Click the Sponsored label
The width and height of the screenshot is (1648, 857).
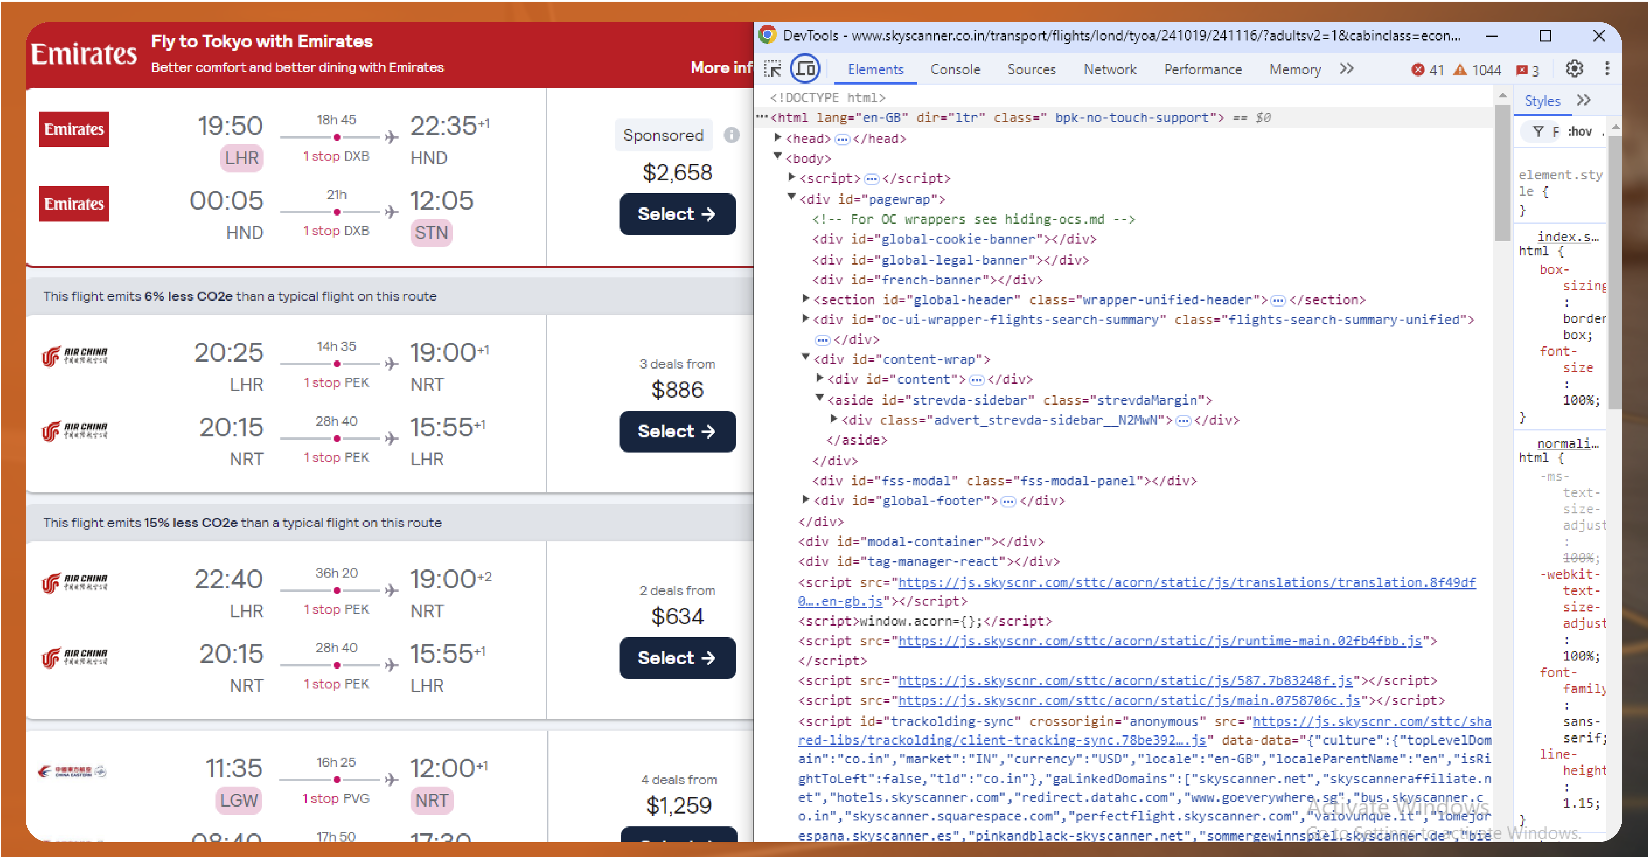pyautogui.click(x=663, y=135)
